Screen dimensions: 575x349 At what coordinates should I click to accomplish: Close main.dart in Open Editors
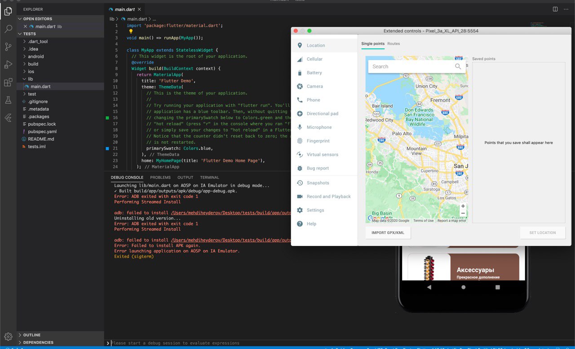(x=25, y=26)
